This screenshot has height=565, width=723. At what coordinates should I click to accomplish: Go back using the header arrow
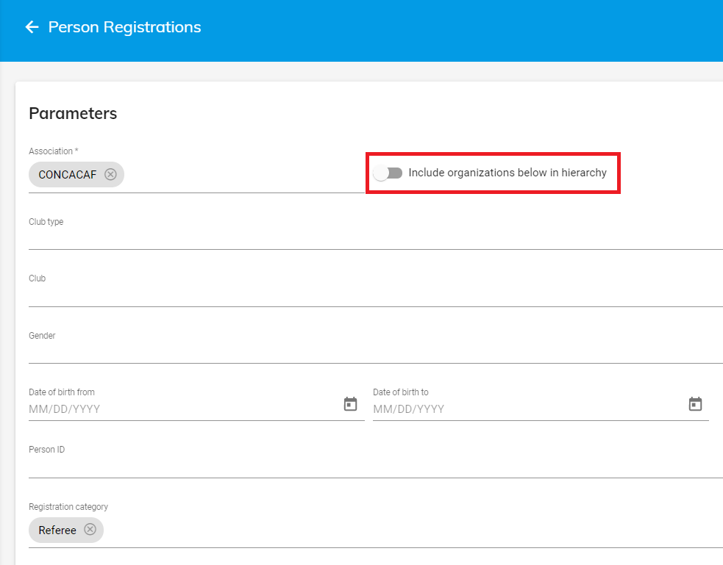pyautogui.click(x=32, y=27)
